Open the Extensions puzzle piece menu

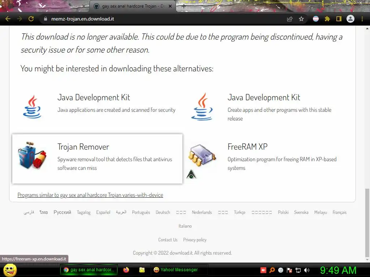pos(327,19)
